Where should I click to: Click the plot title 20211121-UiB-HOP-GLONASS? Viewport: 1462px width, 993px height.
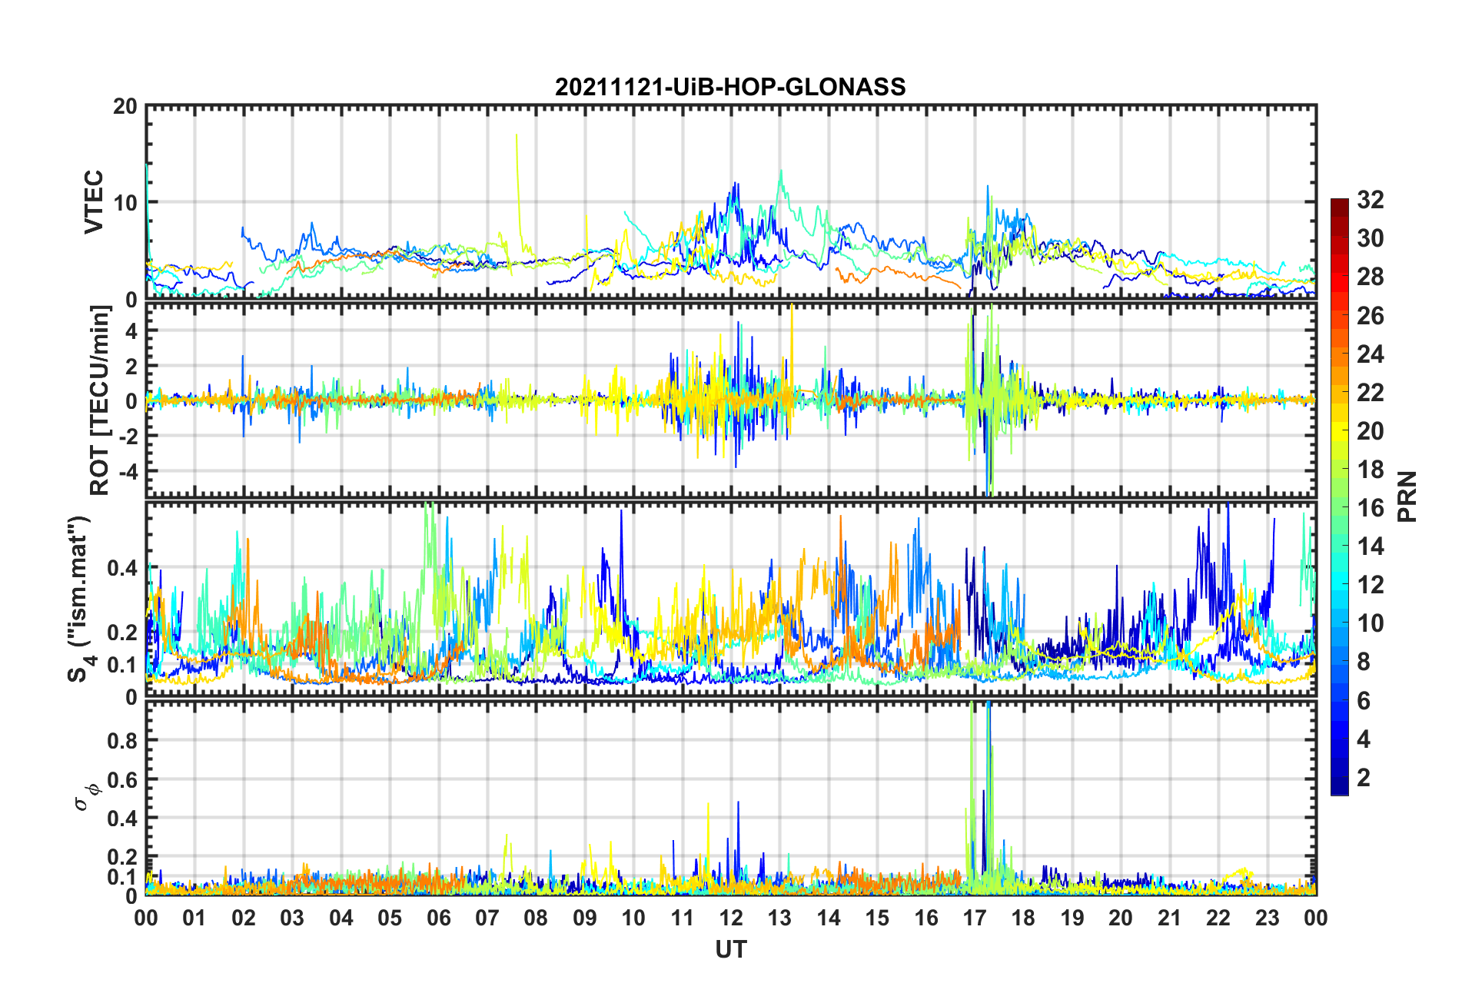point(730,87)
